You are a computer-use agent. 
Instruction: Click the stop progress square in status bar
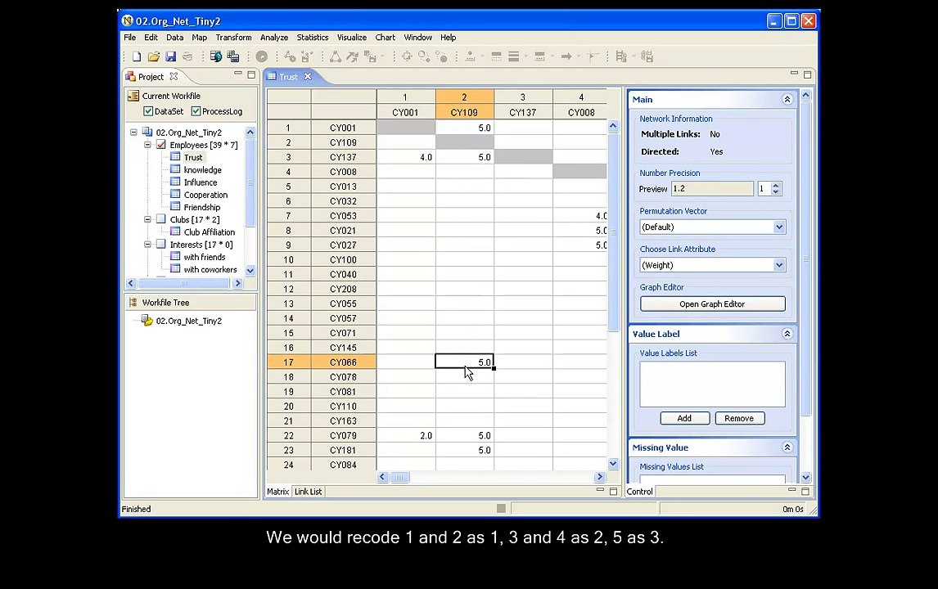(501, 508)
